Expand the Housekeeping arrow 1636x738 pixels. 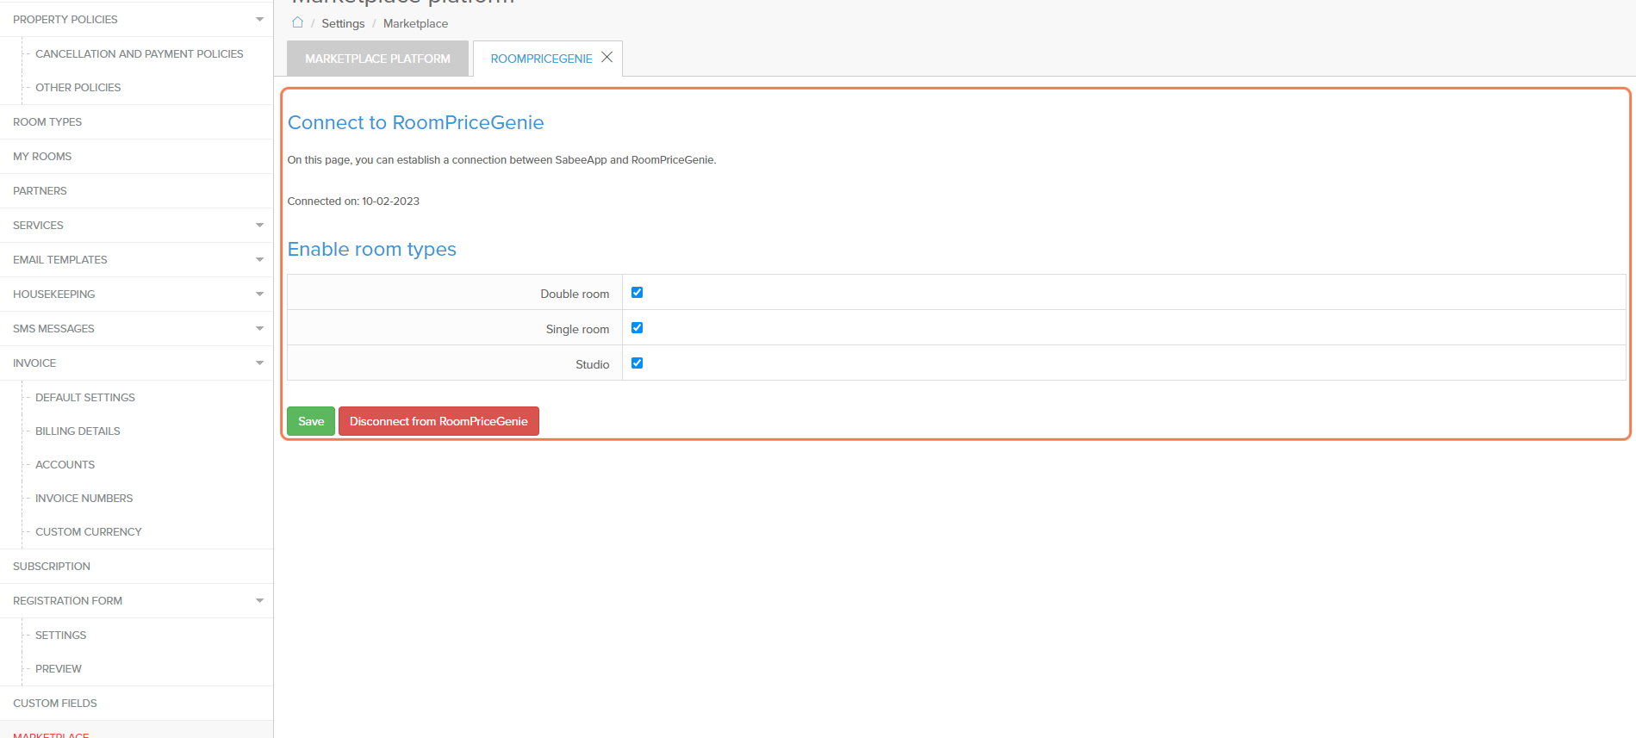259,294
